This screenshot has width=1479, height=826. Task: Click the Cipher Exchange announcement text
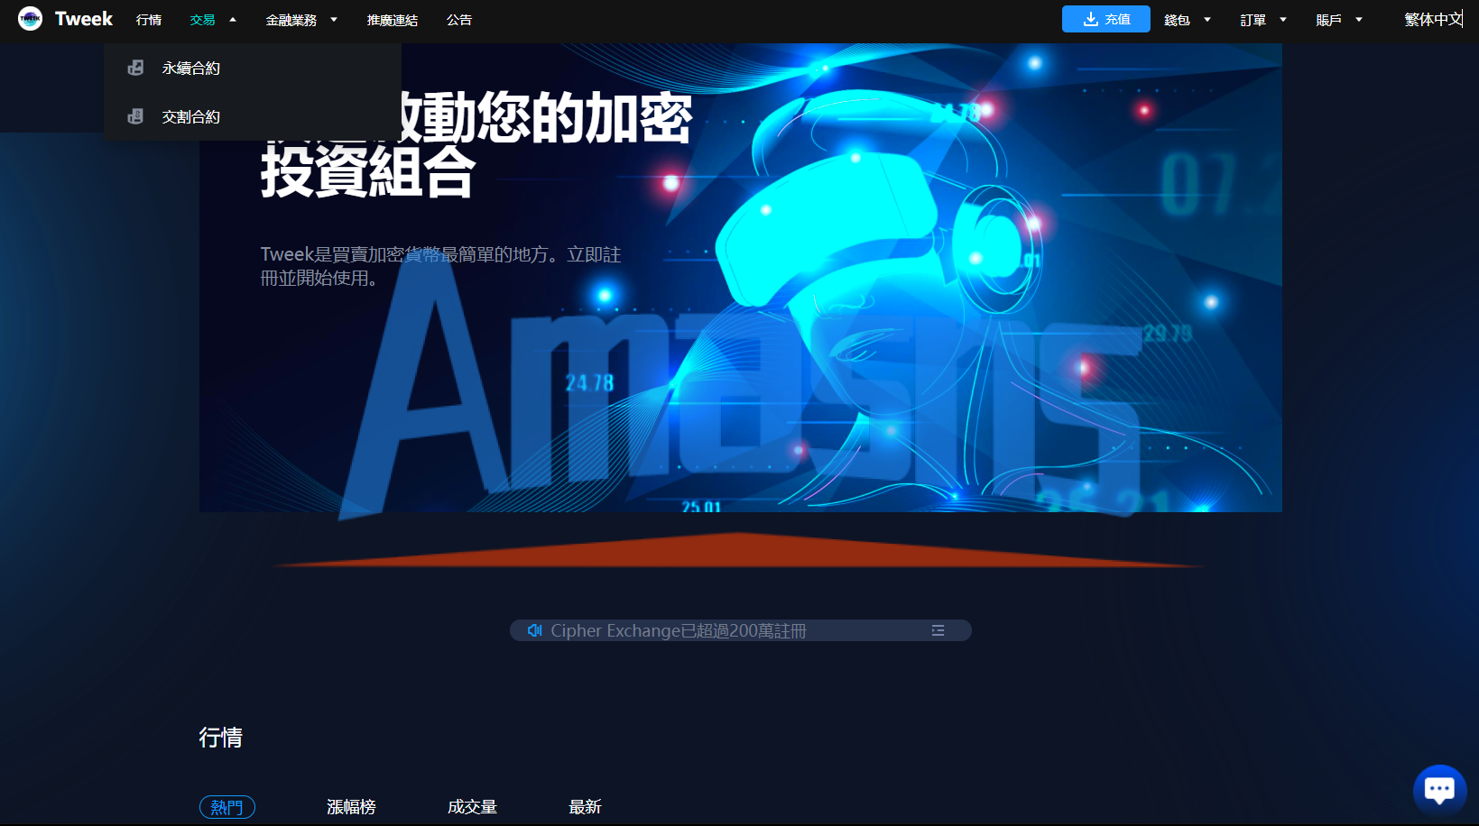pyautogui.click(x=679, y=630)
